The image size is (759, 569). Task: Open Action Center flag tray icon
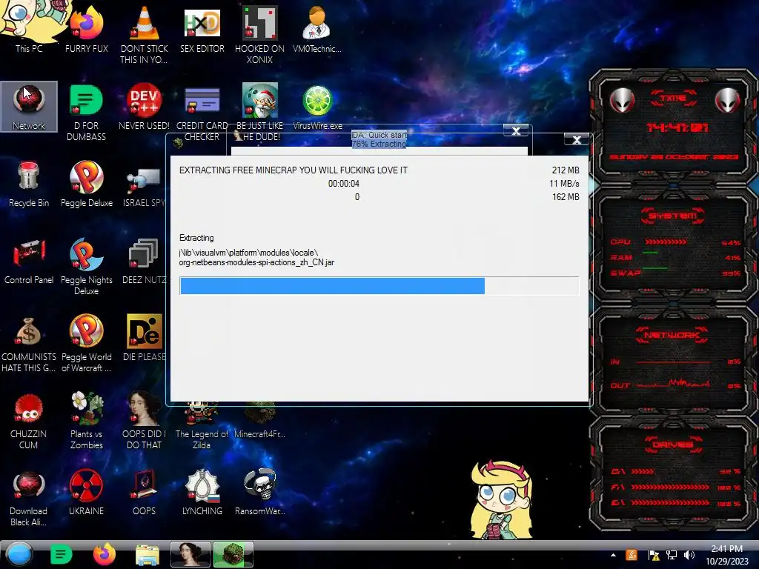[x=653, y=555]
